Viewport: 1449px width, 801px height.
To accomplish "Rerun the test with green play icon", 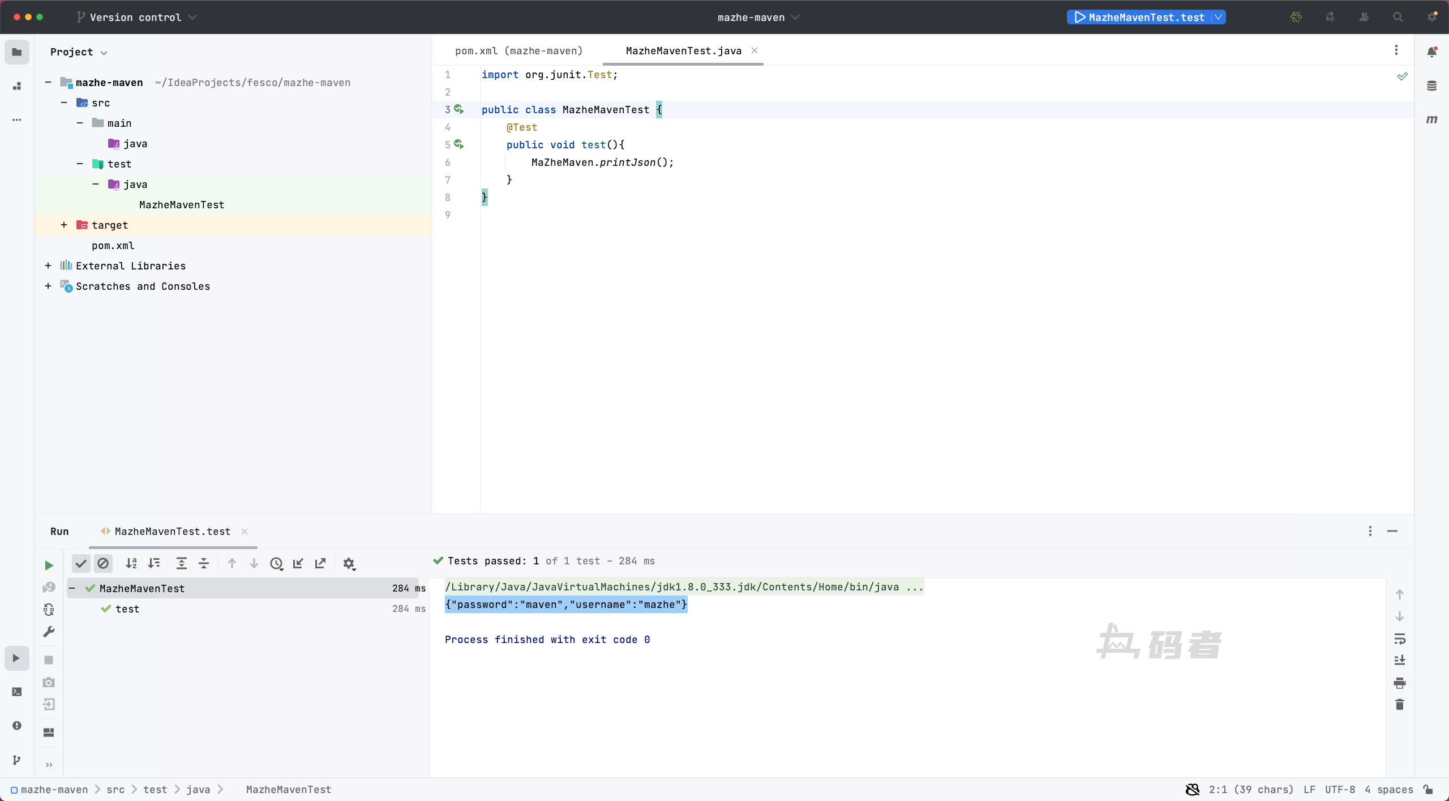I will (49, 565).
